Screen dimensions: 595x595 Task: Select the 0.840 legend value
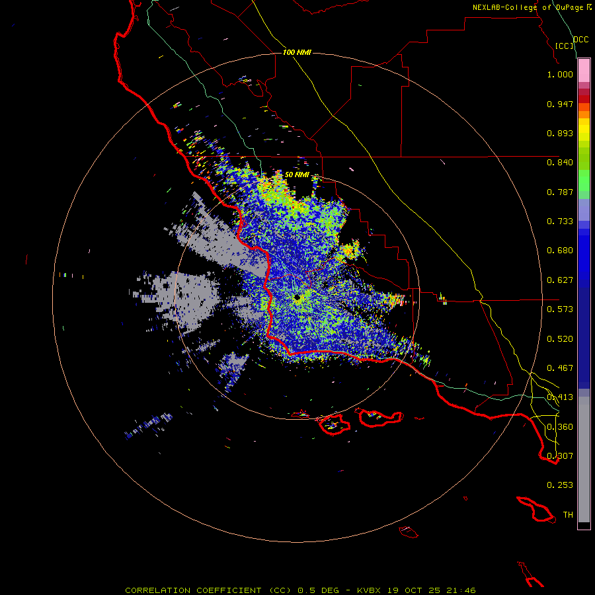pos(560,163)
